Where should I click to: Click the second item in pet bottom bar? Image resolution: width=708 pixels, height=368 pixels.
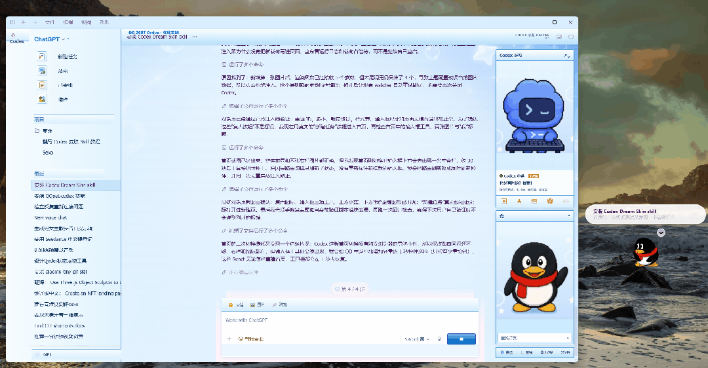pos(526,353)
